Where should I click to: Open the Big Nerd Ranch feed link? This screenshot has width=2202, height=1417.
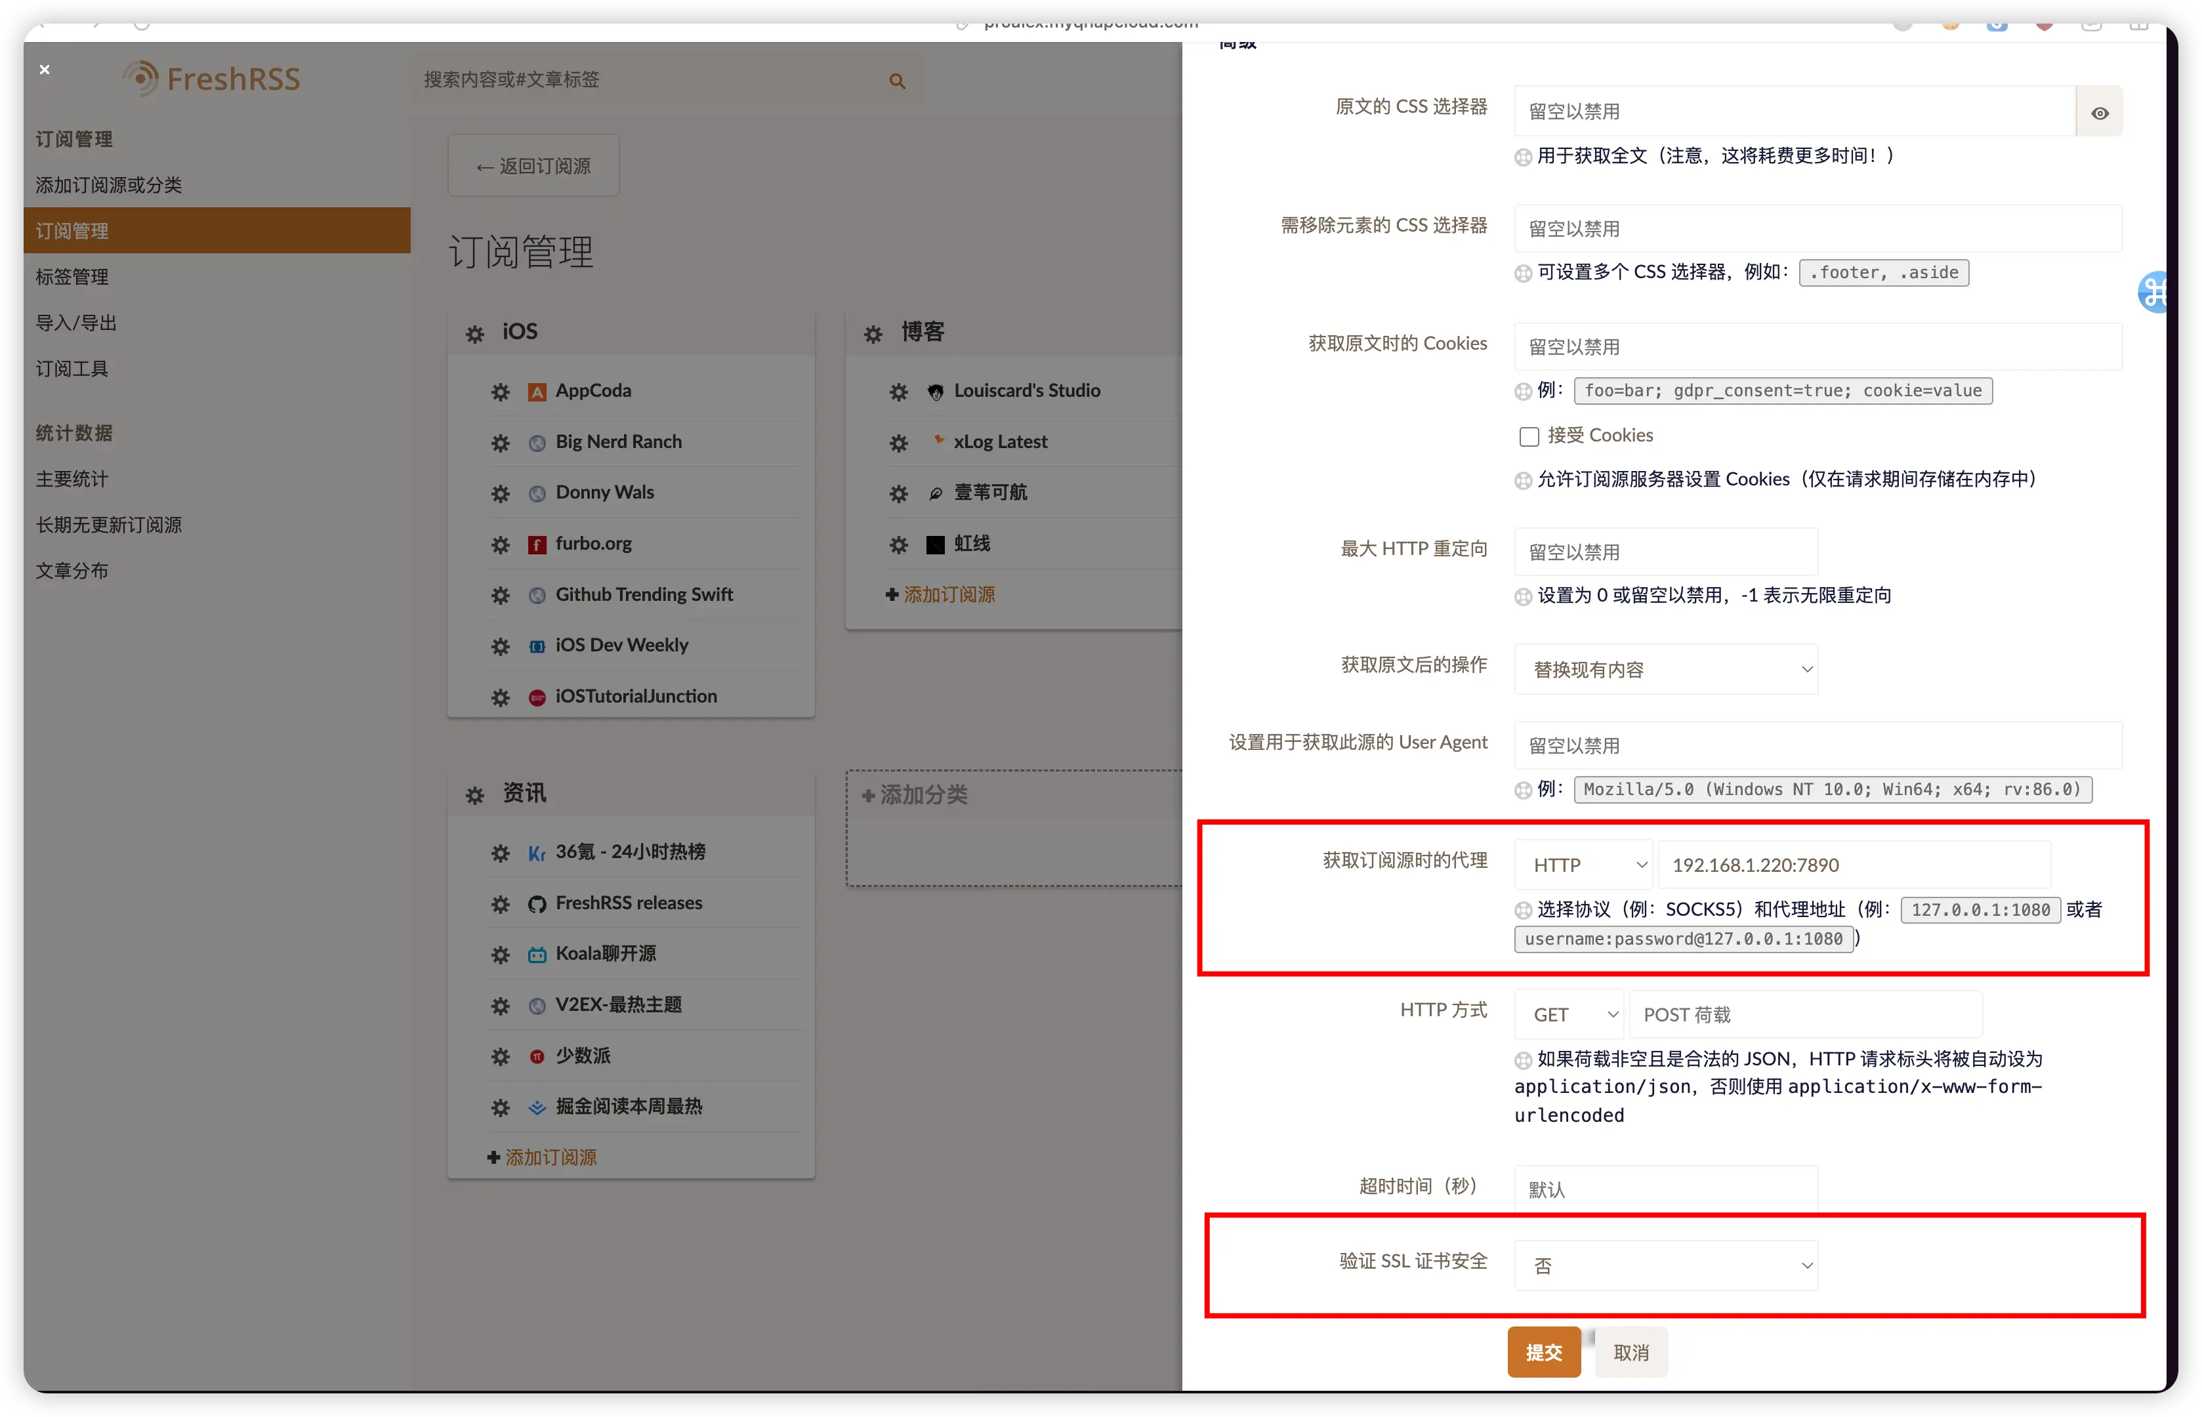tap(617, 442)
